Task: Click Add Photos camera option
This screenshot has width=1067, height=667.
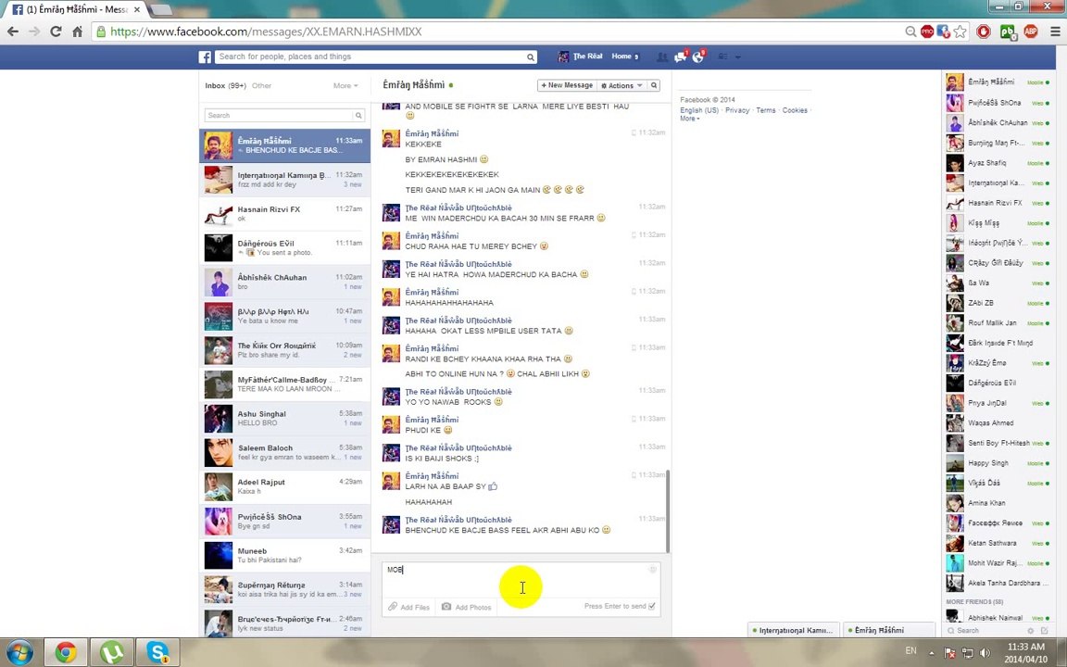Action: pos(466,607)
